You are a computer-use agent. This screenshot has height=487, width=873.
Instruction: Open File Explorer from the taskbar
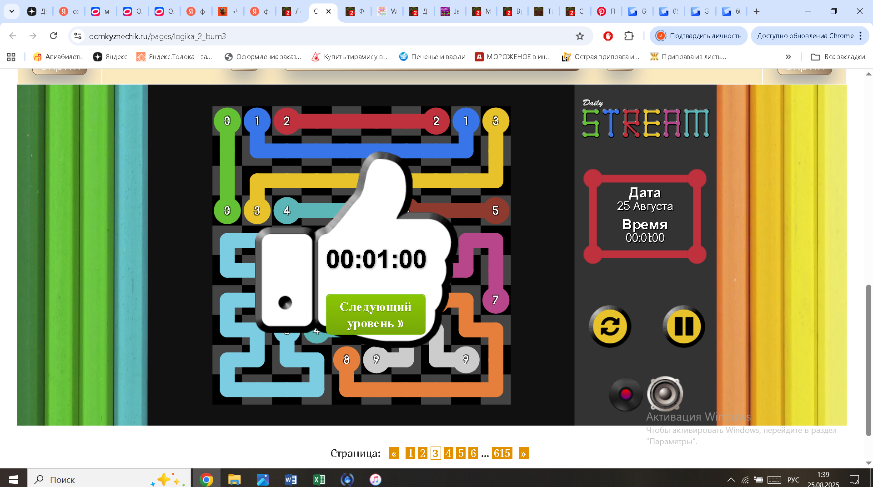(234, 479)
